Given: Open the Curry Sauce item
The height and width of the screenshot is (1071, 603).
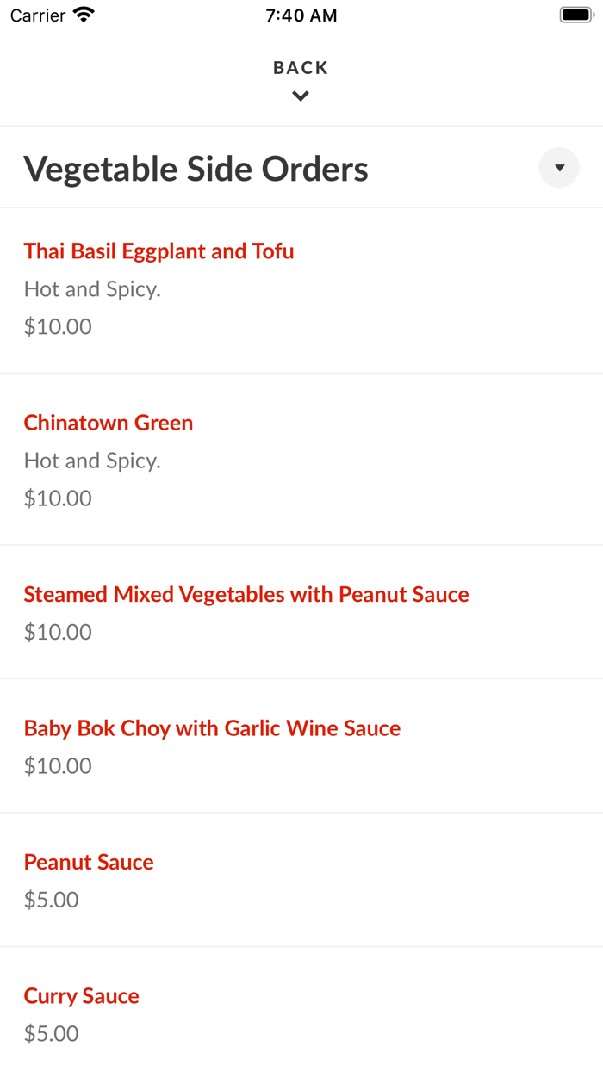Looking at the screenshot, I should 81,995.
